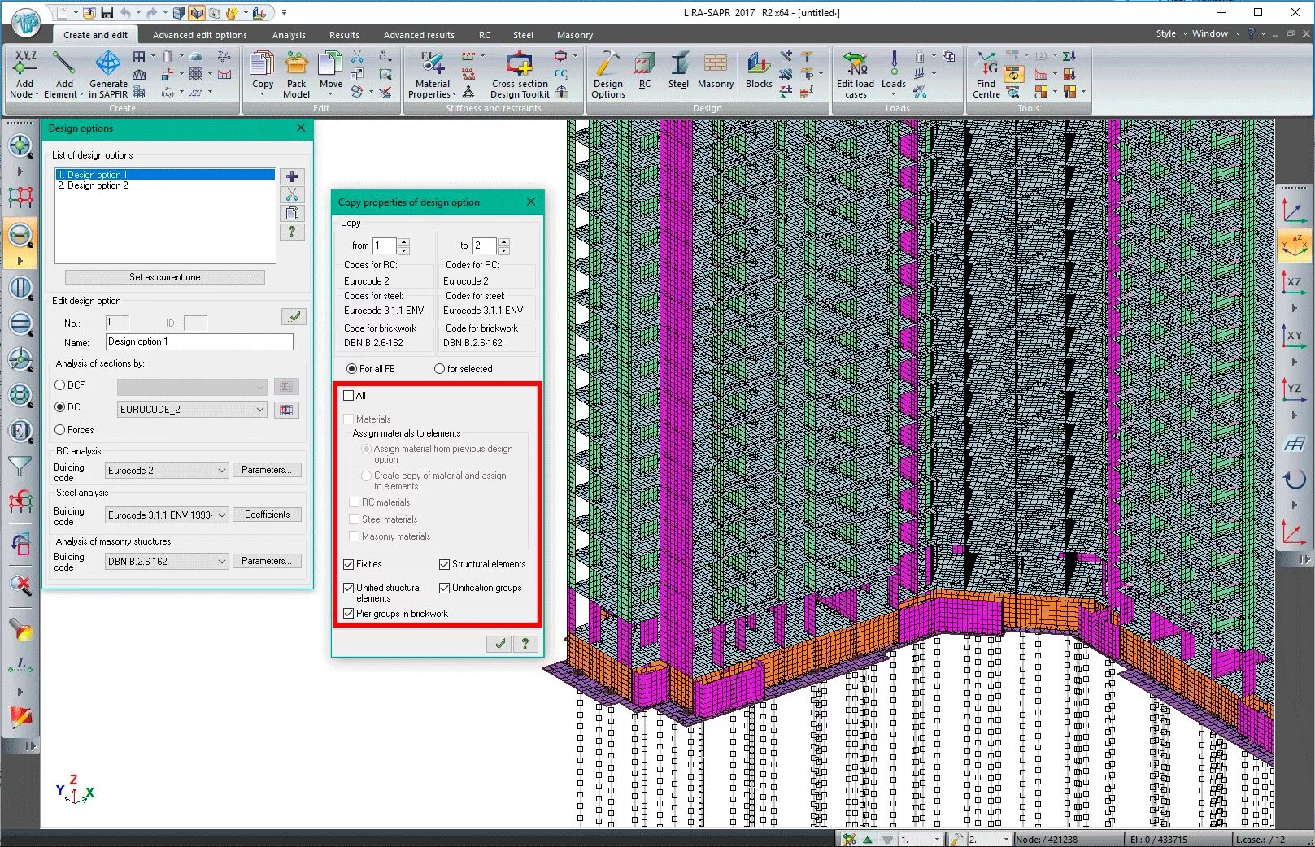Open RC analysis Building code dropdown
The width and height of the screenshot is (1315, 847).
click(x=167, y=471)
